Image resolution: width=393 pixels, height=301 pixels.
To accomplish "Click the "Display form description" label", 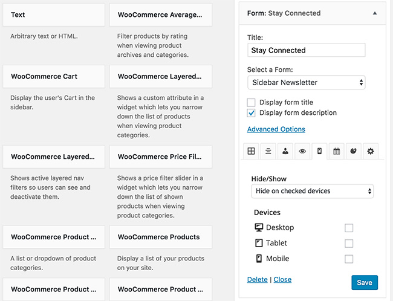I will (298, 113).
